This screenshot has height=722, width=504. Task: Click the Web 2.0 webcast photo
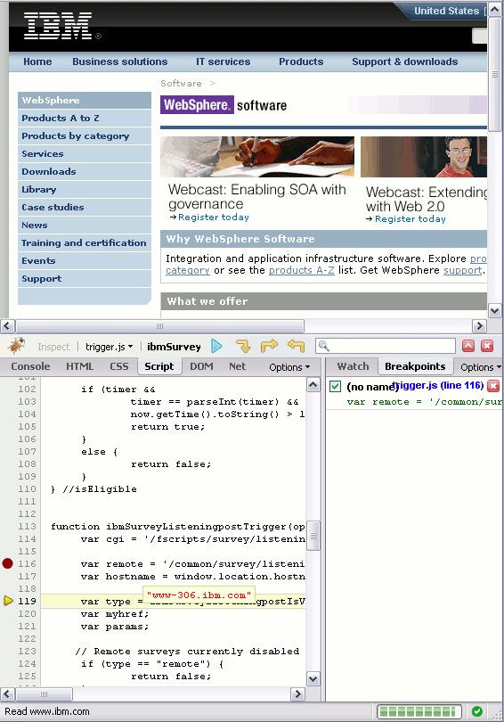[x=424, y=157]
